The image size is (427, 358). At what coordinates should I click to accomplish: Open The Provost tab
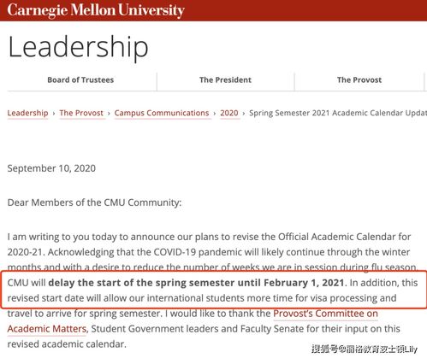coord(359,80)
